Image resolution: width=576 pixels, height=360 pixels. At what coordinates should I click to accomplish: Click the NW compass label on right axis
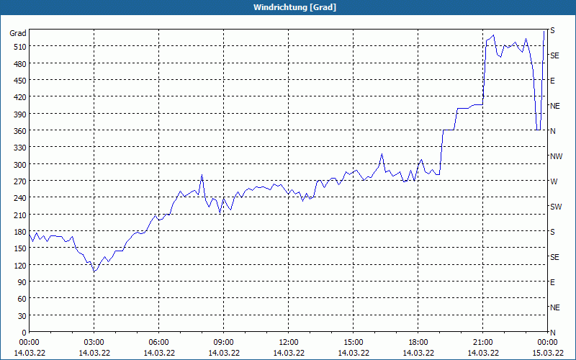[x=556, y=156]
